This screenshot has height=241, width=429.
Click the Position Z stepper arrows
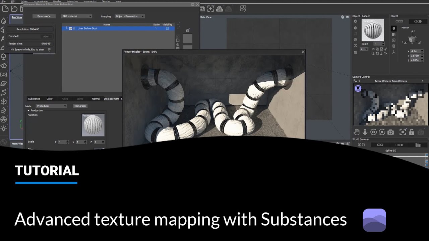(422, 60)
